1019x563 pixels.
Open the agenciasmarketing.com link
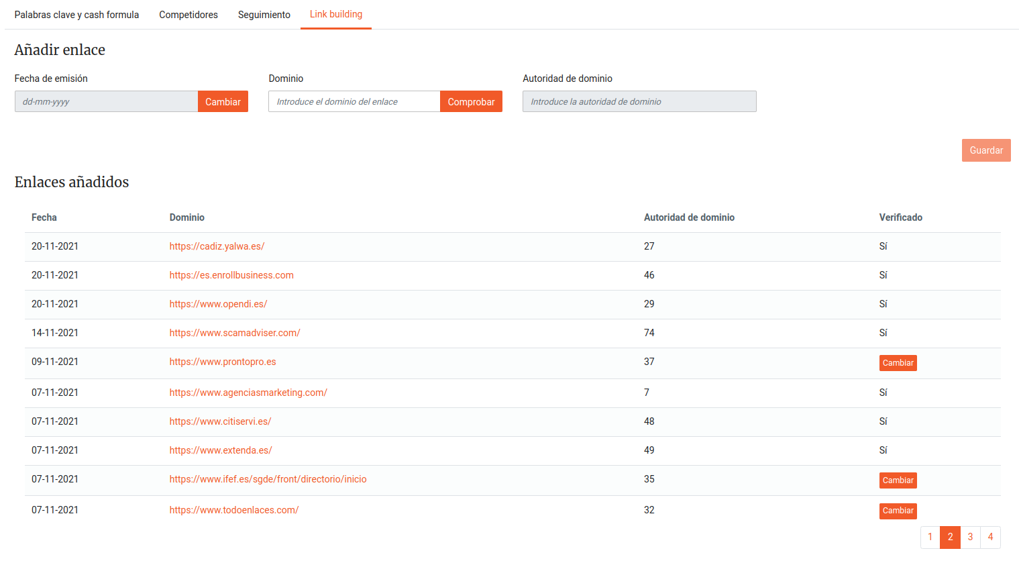(x=248, y=393)
